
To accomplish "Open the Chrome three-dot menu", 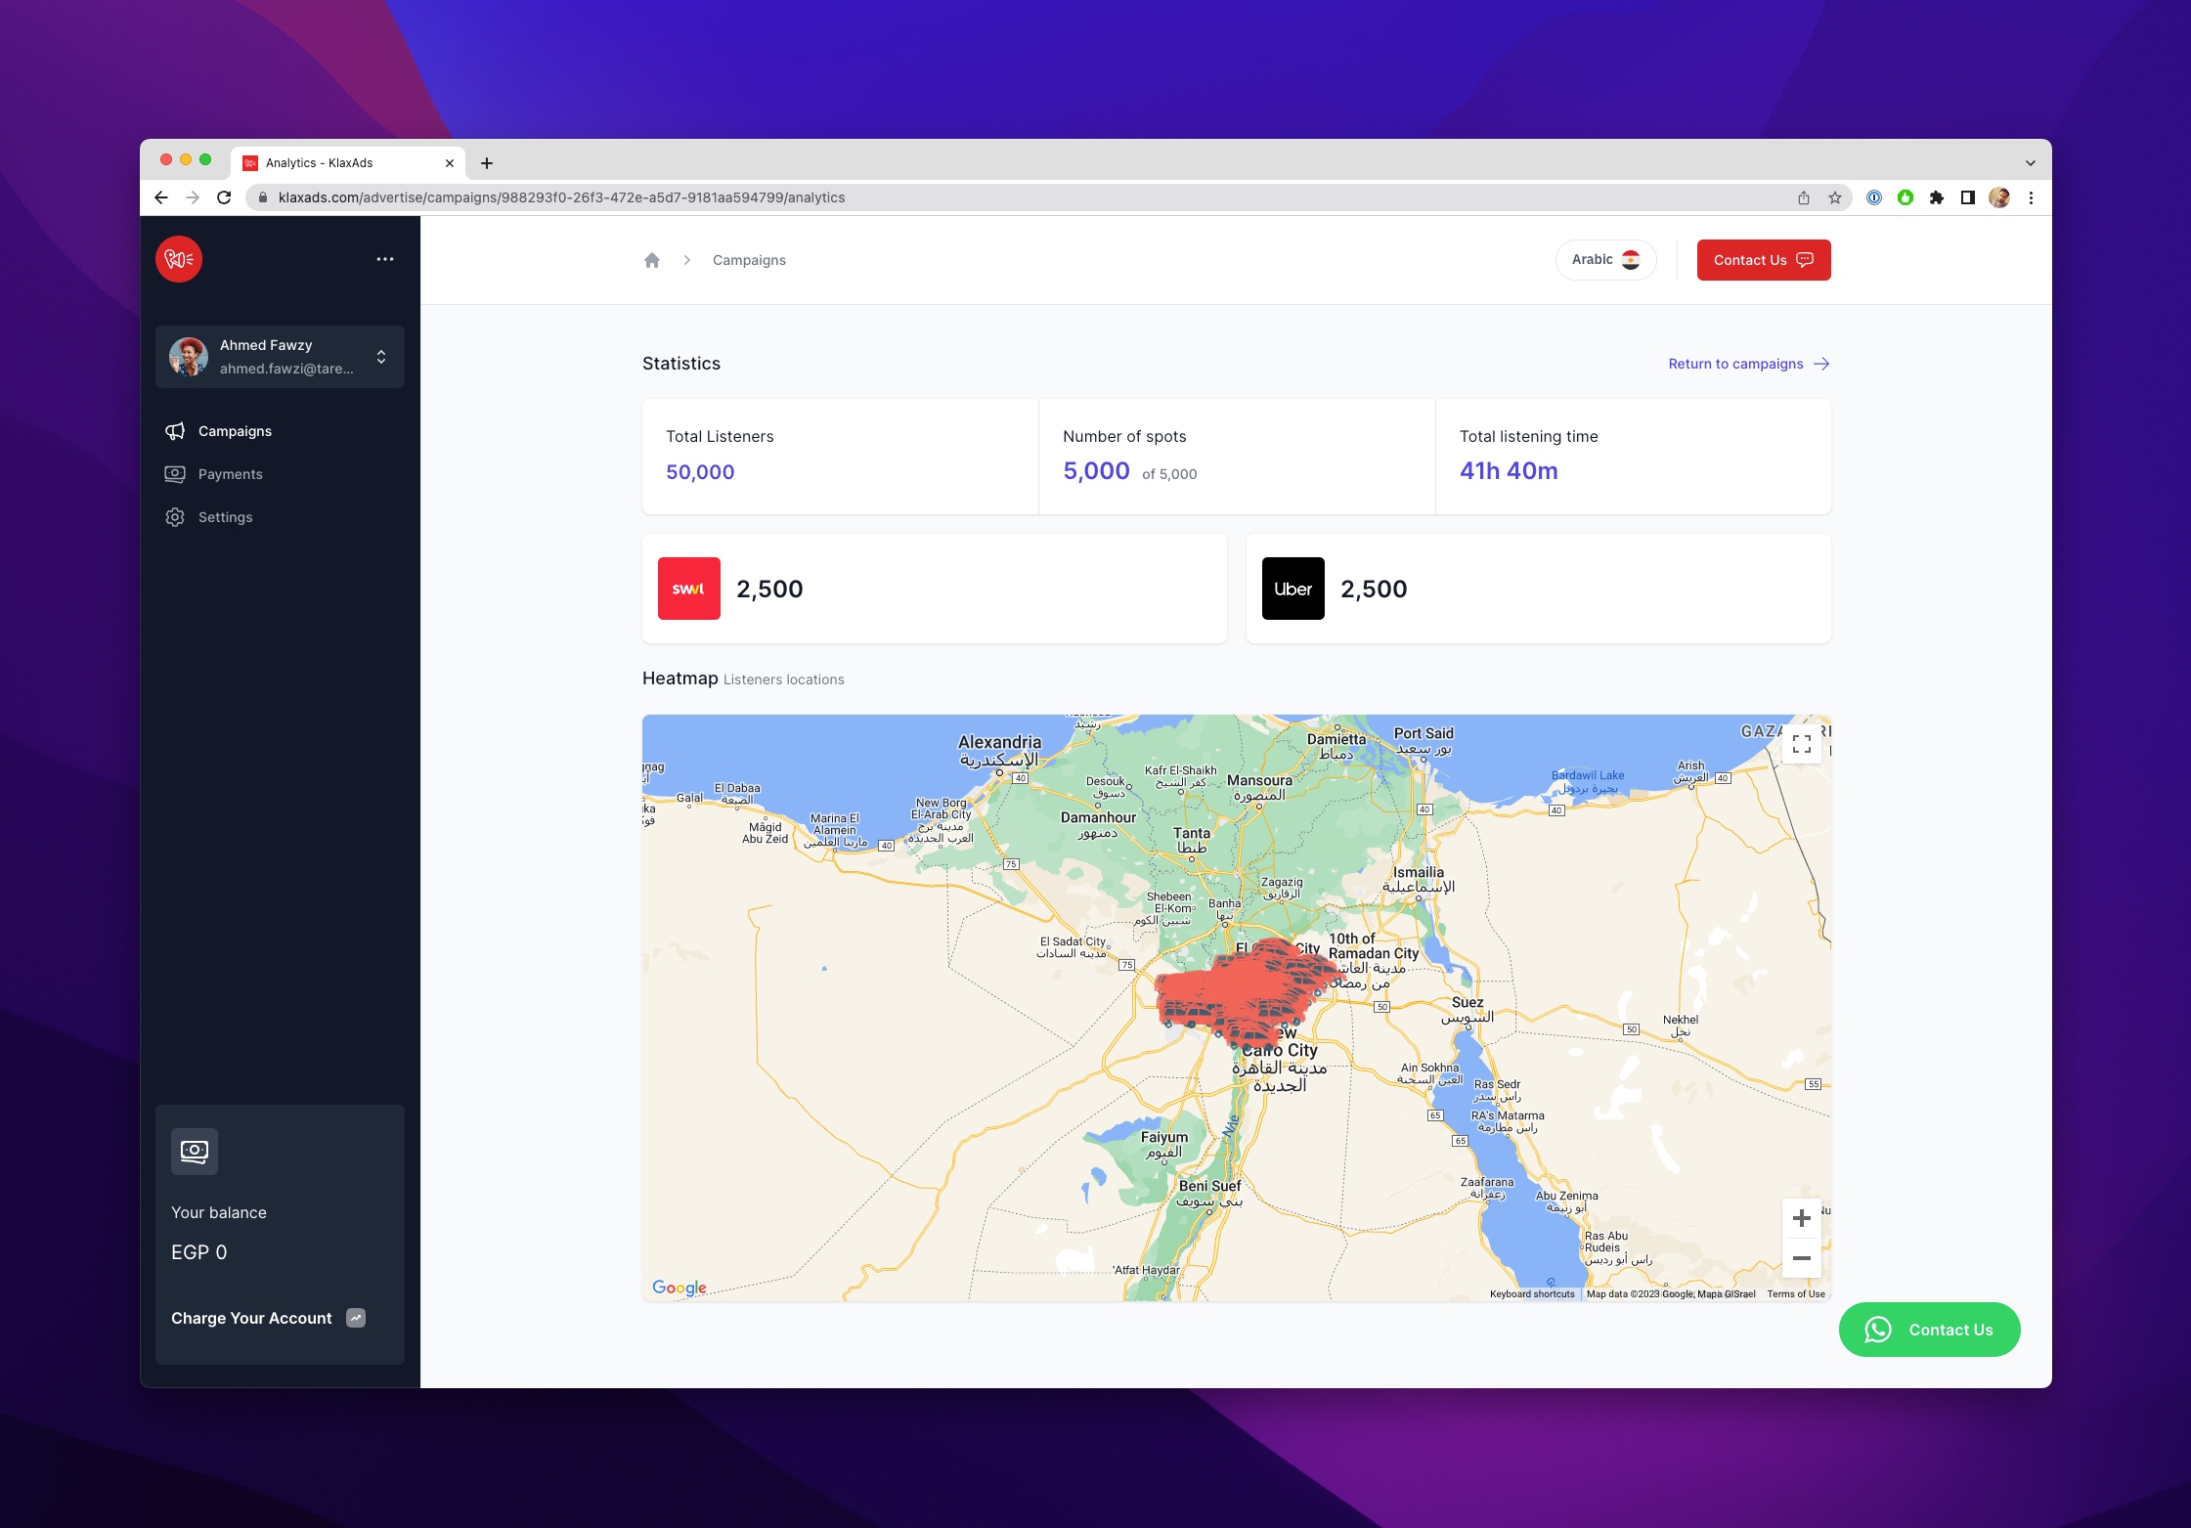I will tap(2031, 197).
